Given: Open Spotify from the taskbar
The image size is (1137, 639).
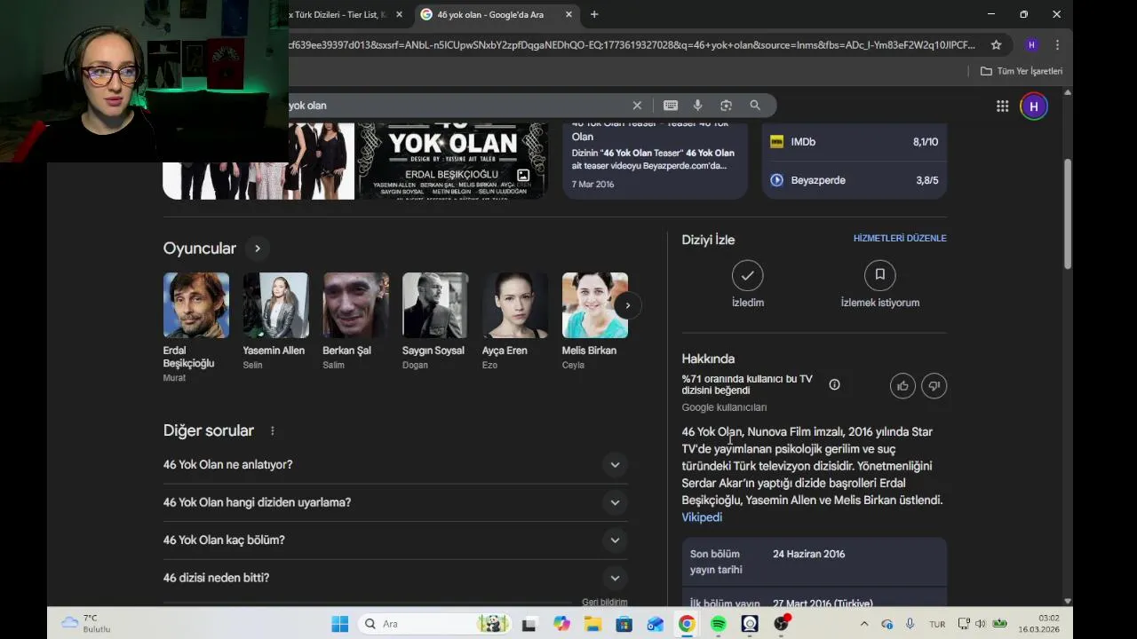Looking at the screenshot, I should pyautogui.click(x=719, y=624).
